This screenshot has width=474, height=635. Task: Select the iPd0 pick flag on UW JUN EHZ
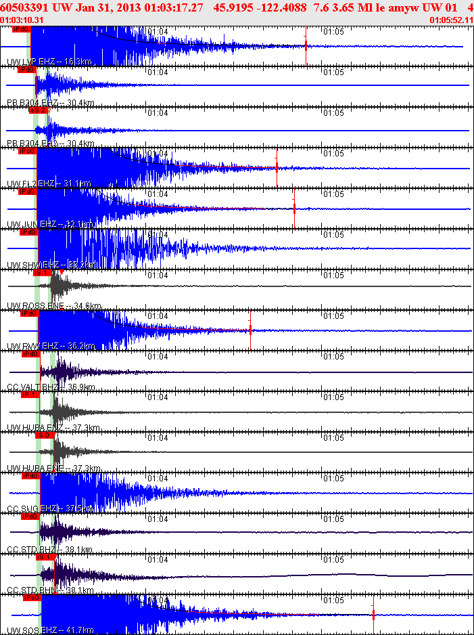[x=28, y=192]
